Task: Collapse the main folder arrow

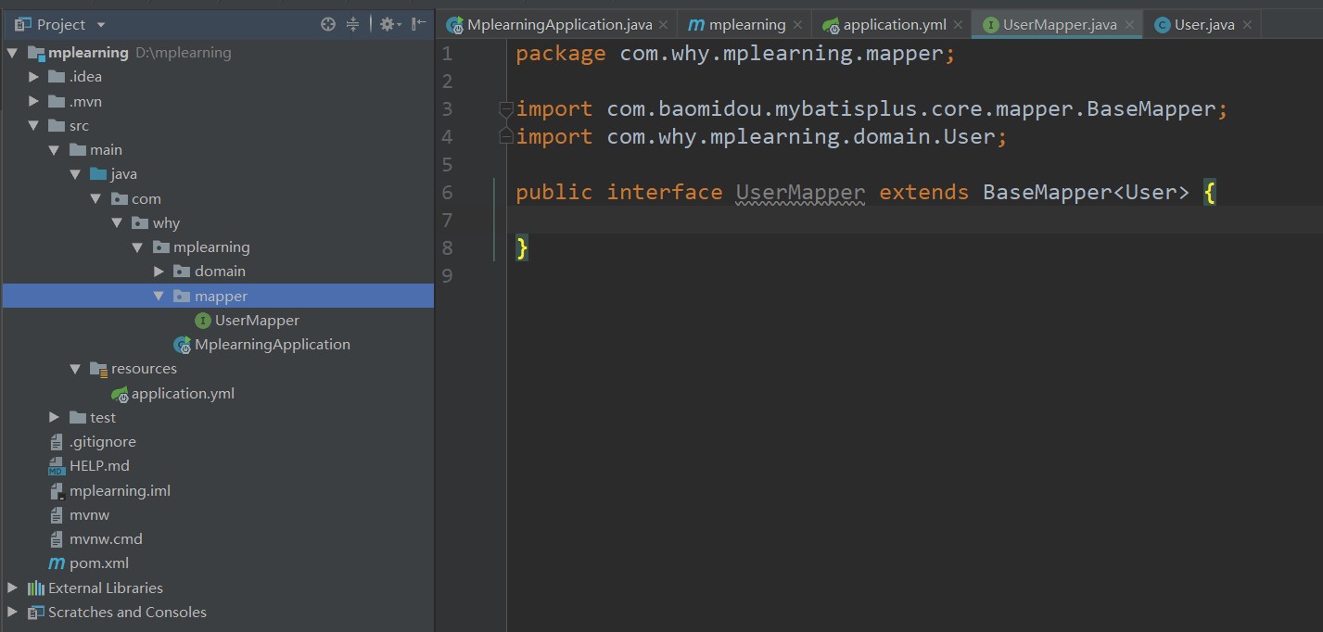Action: [55, 149]
